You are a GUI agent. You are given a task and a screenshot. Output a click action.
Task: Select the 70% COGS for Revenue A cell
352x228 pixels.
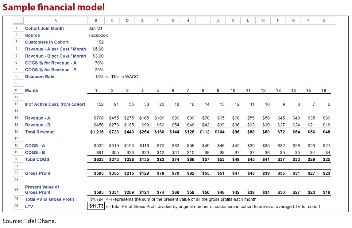(x=99, y=63)
